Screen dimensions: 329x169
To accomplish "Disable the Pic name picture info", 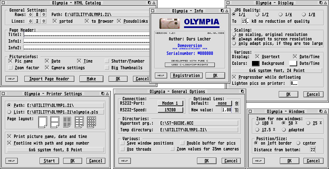I will pyautogui.click(x=10, y=61).
